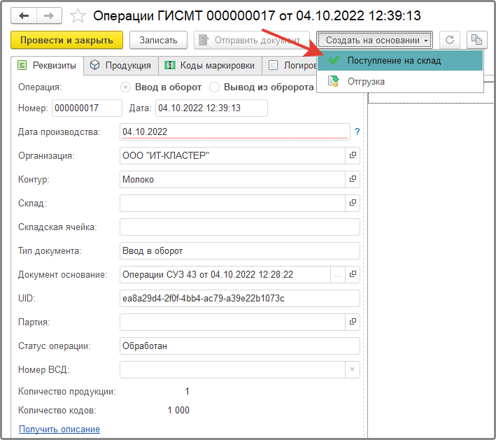Open the Организация field link icon
This screenshot has height=440, width=496.
pyautogui.click(x=353, y=155)
